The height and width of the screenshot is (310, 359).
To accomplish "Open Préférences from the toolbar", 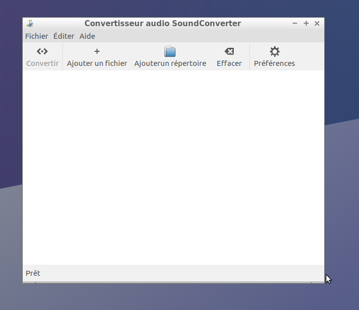I will [275, 57].
